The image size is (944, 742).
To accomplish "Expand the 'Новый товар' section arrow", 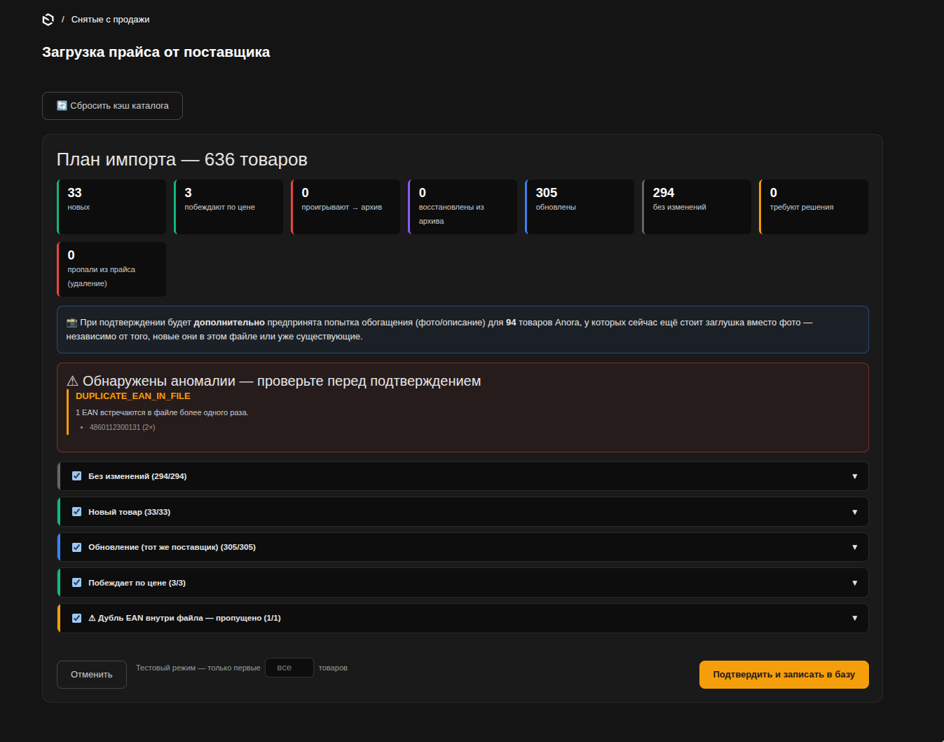I will point(854,512).
